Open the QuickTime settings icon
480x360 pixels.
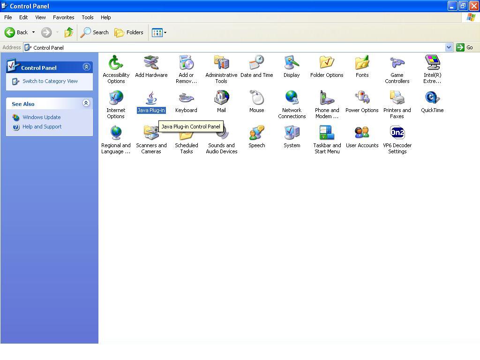pos(432,98)
